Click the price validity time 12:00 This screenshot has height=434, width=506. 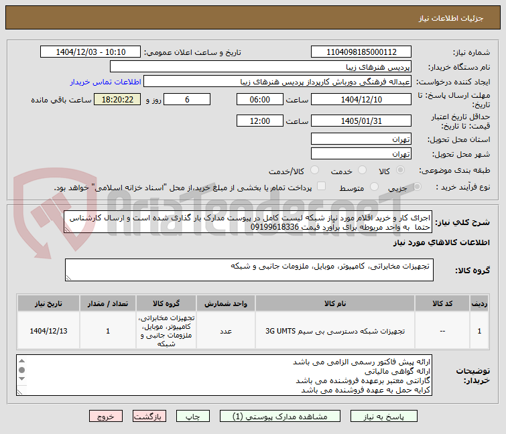coord(260,121)
